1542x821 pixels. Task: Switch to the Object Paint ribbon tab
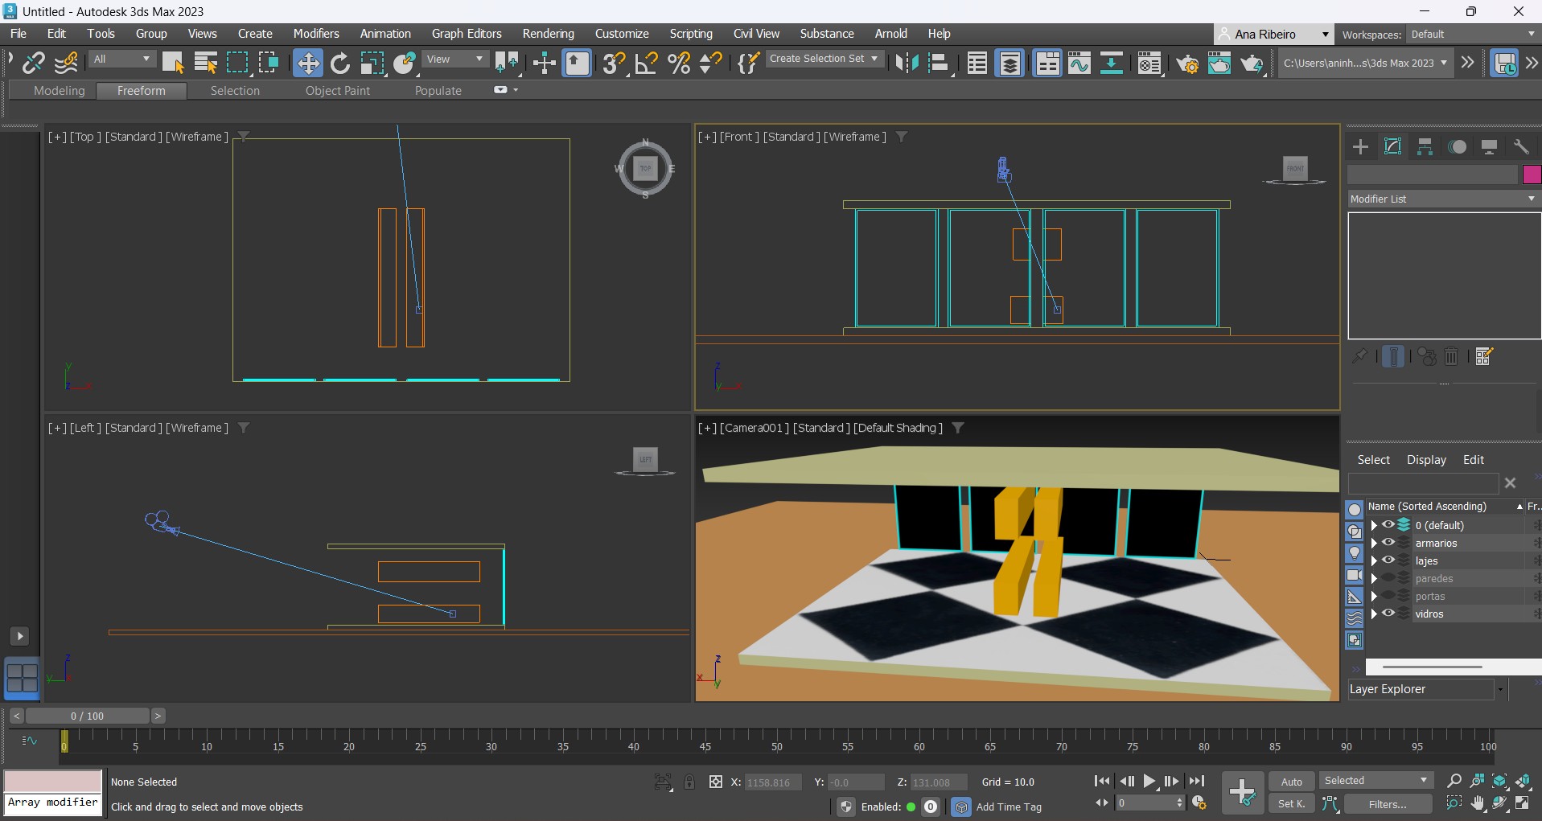coord(337,91)
